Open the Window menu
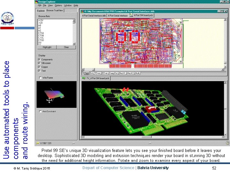 [x=68, y=5]
